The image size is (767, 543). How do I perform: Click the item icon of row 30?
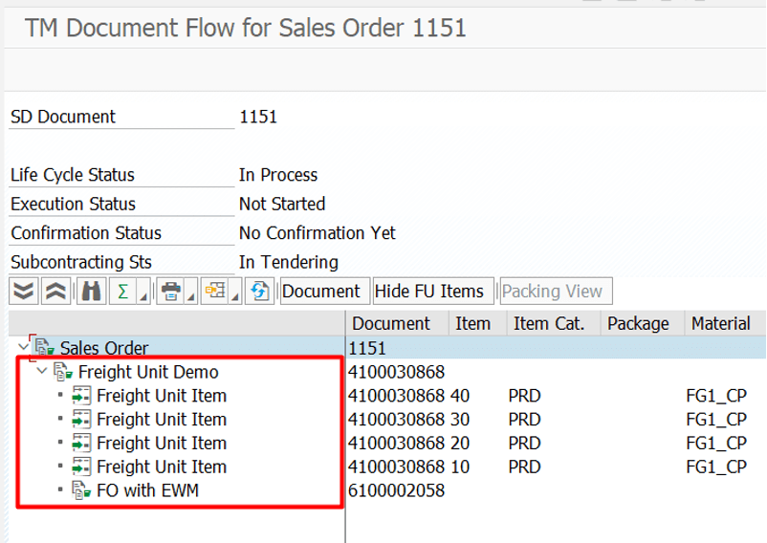(81, 420)
